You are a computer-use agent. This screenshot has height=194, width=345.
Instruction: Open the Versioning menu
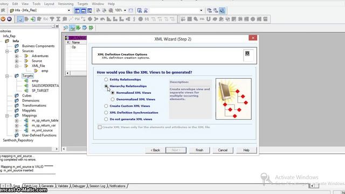click(x=66, y=4)
